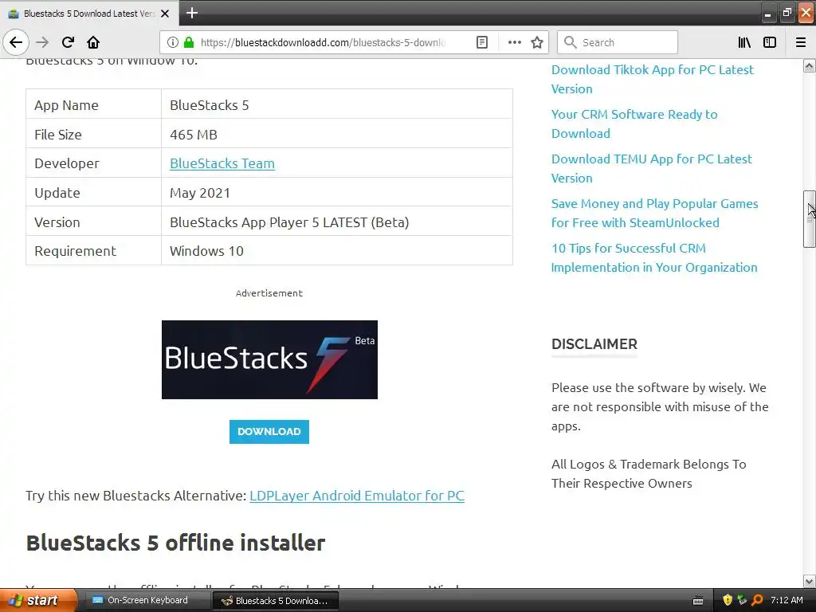Click the security shield tray icon
Image resolution: width=816 pixels, height=612 pixels.
pos(728,600)
